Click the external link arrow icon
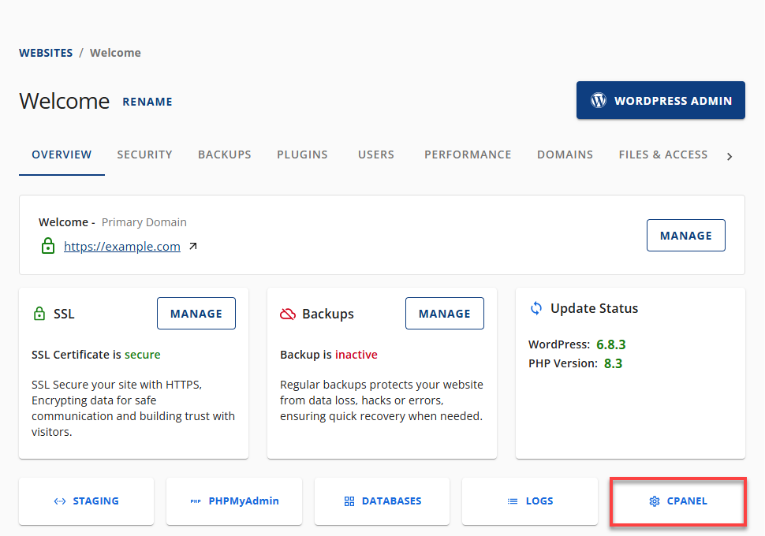Viewport: 765px width, 536px height. 193,247
